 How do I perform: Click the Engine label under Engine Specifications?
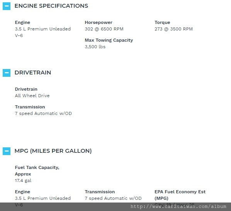pyautogui.click(x=22, y=22)
